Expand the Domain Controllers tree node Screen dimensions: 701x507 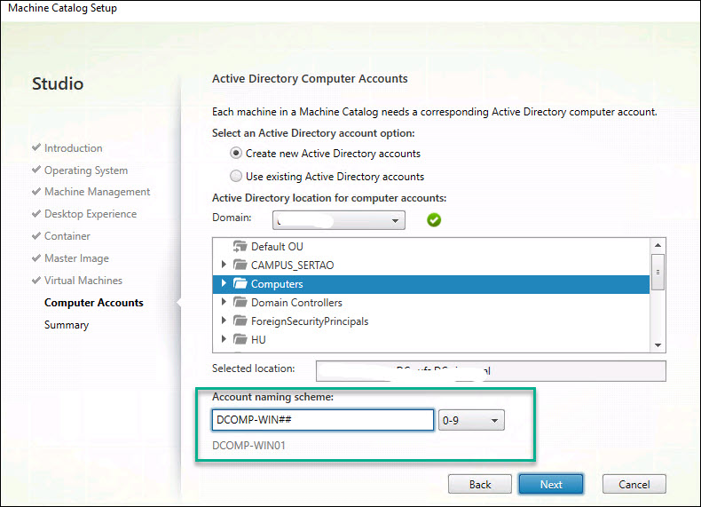224,303
